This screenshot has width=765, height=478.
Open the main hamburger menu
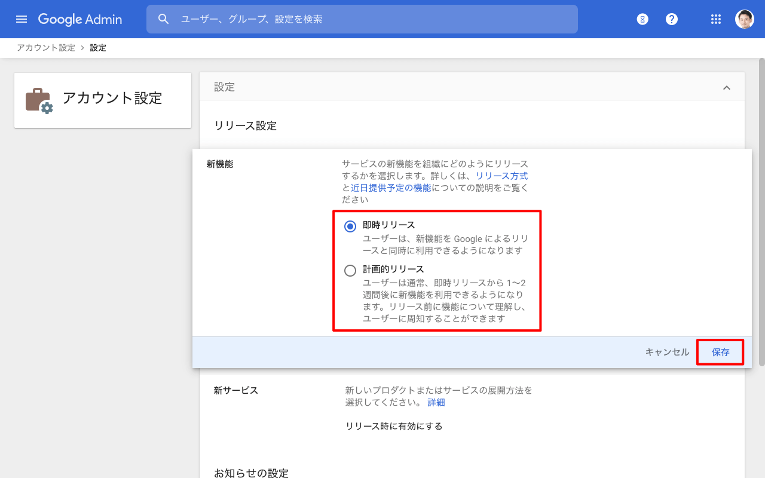[x=22, y=19]
